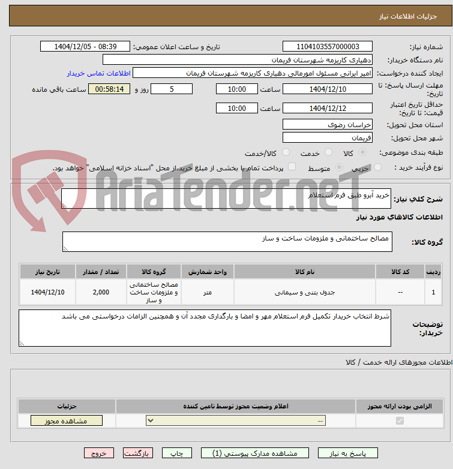Screen dimensions: 453x469
Task: Click جدول بتنی و سیمانی cell
Action: coord(305,292)
